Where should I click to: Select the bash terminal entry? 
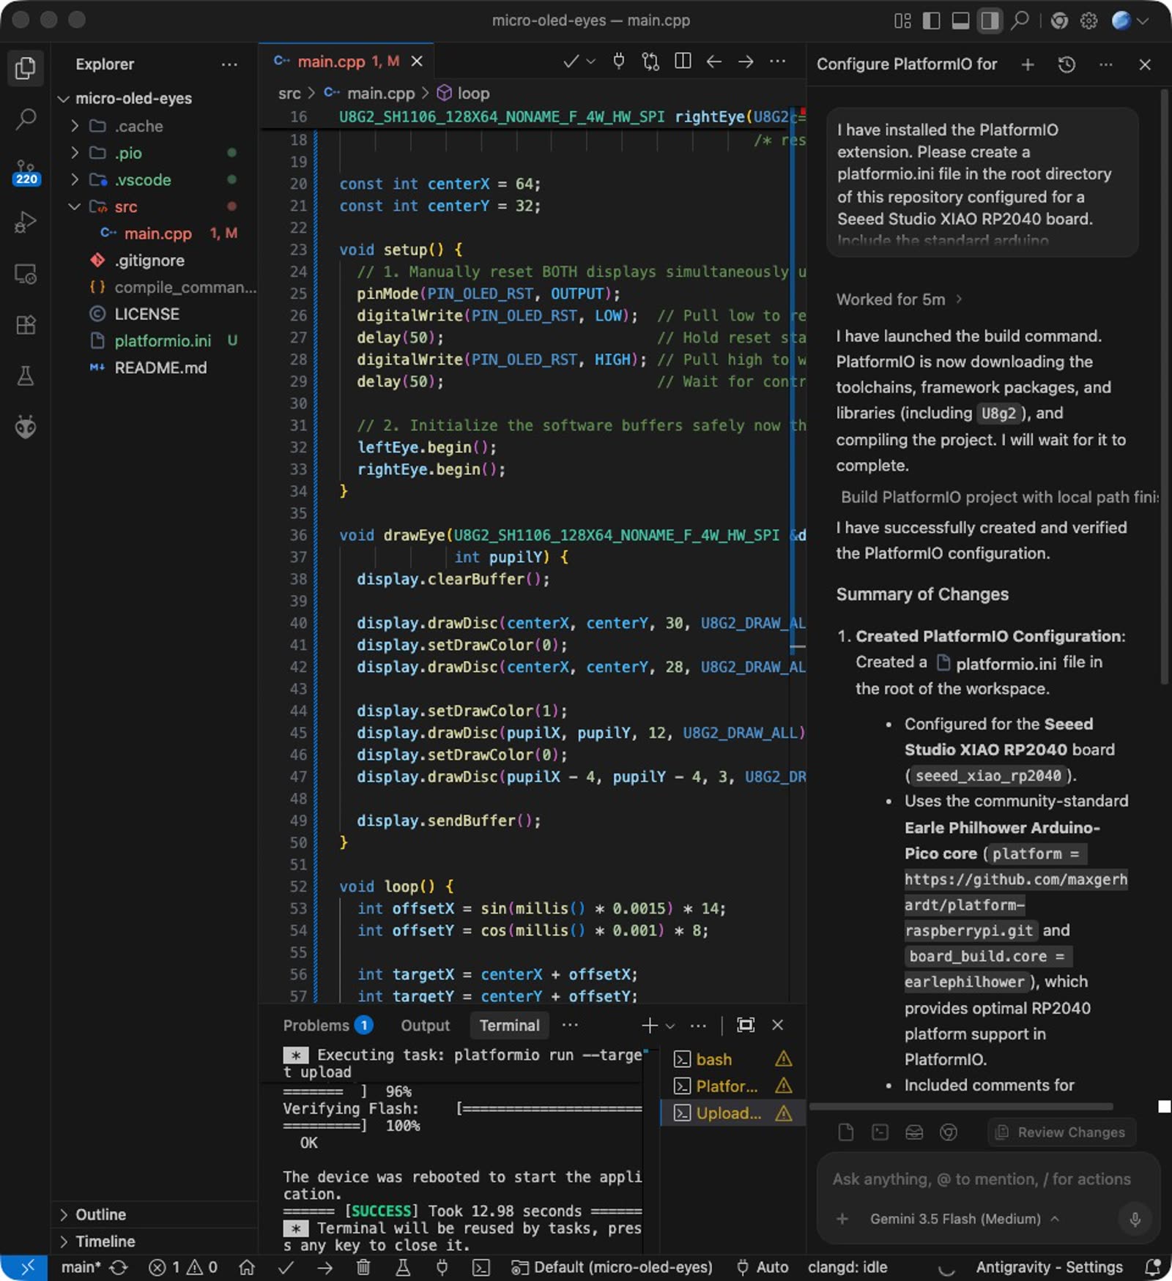point(732,1059)
